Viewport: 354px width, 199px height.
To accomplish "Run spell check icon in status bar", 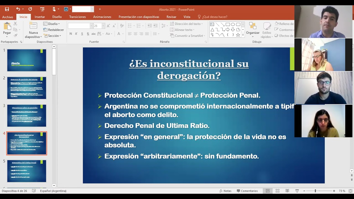I will click(34, 191).
